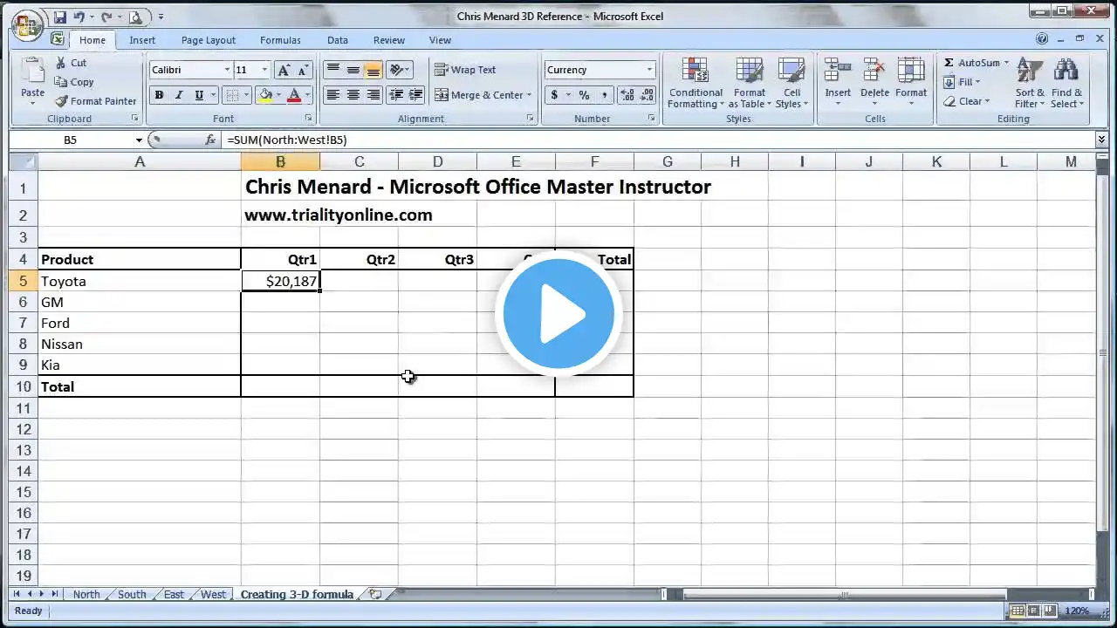Viewport: 1117px width, 628px height.
Task: Align cell text to the left
Action: coord(332,95)
